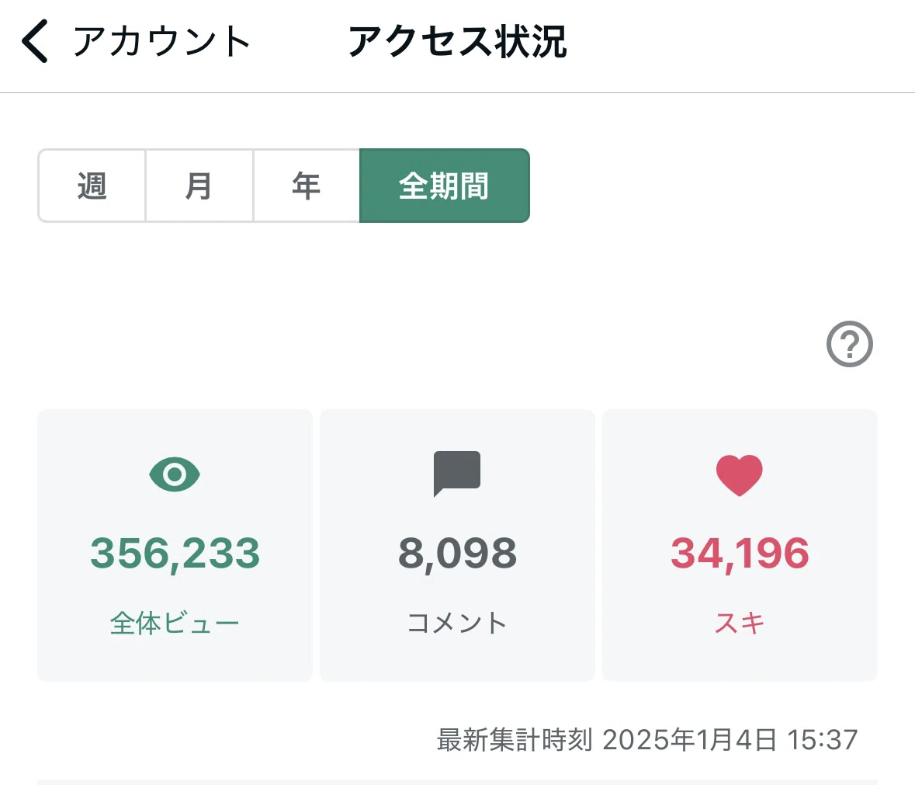Tap the red heart likes icon

click(x=740, y=475)
